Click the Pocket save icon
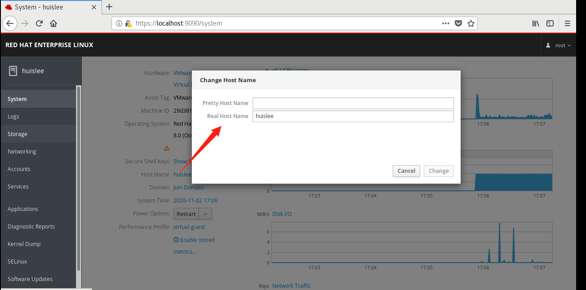Viewport: 586px width, 290px height. coord(458,23)
